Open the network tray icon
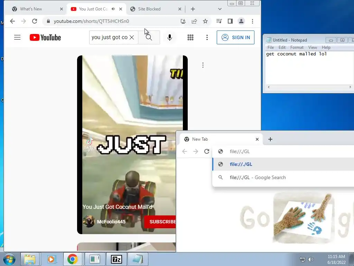The image size is (354, 266). (x=302, y=259)
